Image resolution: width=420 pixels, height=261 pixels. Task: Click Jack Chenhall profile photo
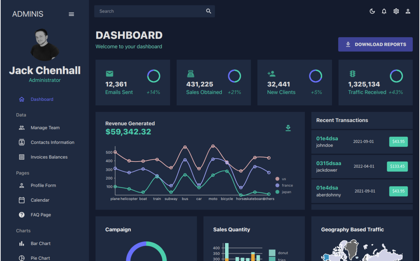click(45, 45)
